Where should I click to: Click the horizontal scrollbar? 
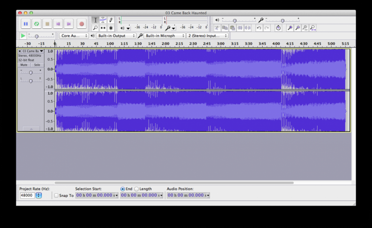(174, 183)
